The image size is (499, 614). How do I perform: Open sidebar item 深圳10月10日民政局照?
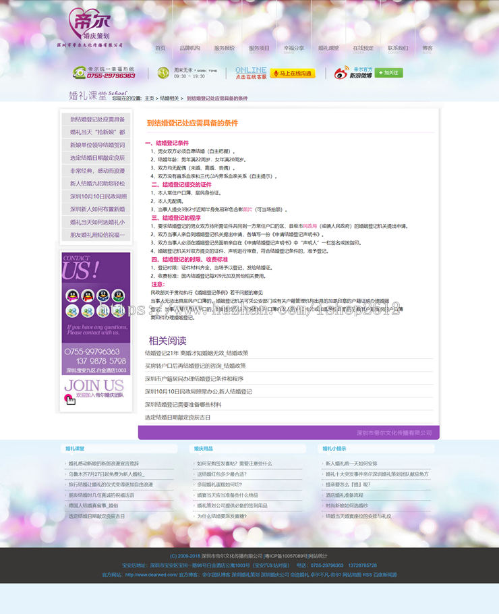pyautogui.click(x=96, y=196)
